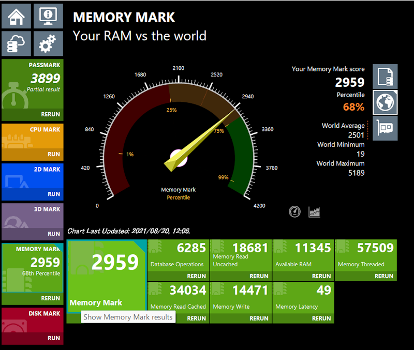Rerun the Available RAM test

tap(321, 276)
